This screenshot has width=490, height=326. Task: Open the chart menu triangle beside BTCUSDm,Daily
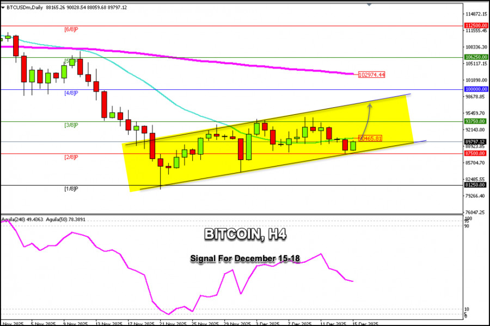[x=3, y=8]
